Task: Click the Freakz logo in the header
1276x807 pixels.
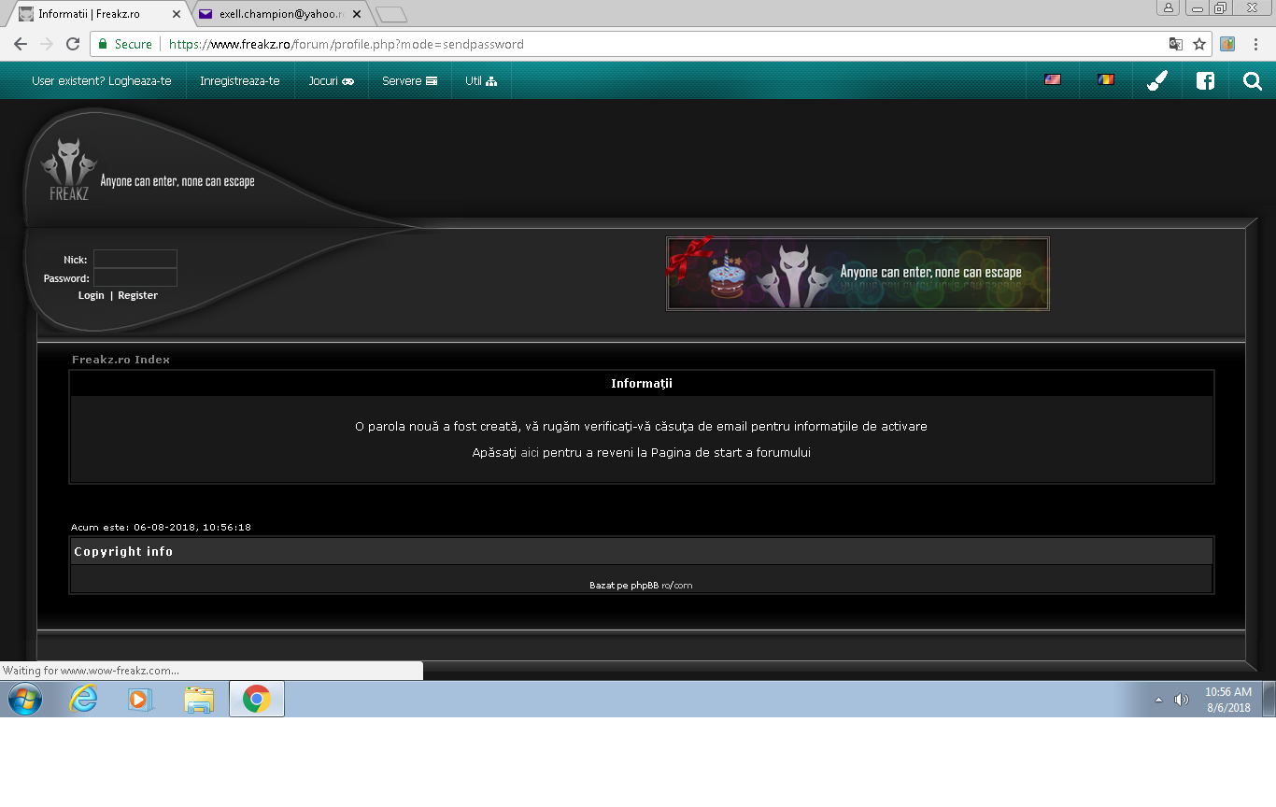Action: click(x=69, y=169)
